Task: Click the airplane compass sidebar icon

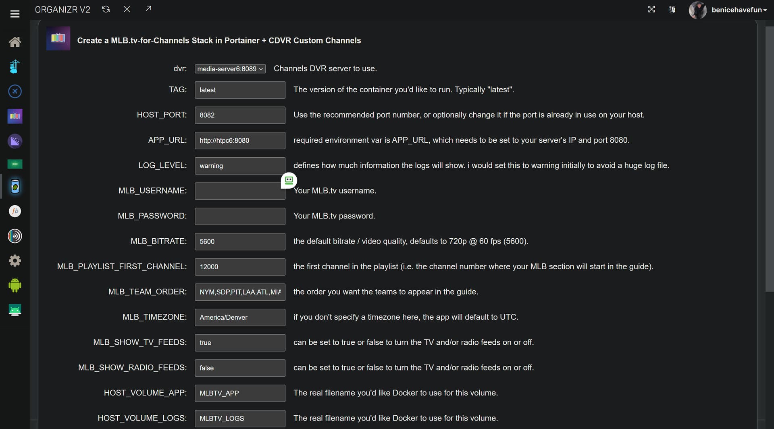Action: click(15, 92)
